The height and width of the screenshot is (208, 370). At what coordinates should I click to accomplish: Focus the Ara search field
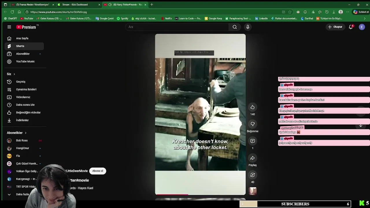177,27
